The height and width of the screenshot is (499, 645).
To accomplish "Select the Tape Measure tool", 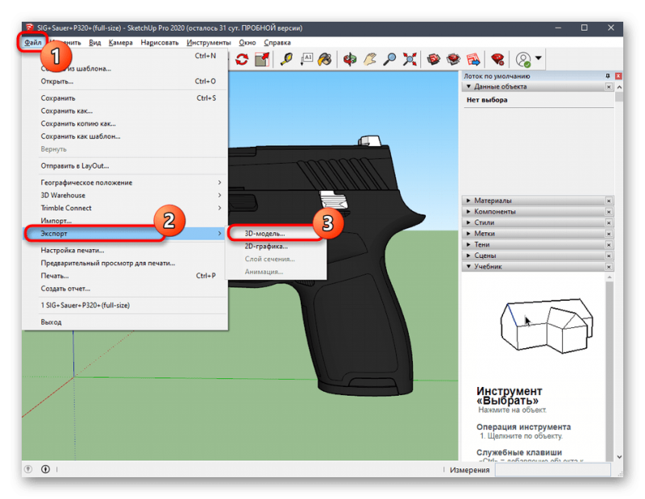I will pos(286,60).
